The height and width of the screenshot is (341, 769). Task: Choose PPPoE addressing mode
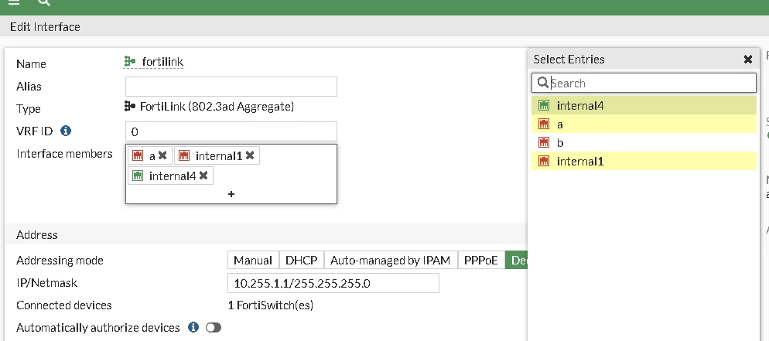tap(481, 260)
